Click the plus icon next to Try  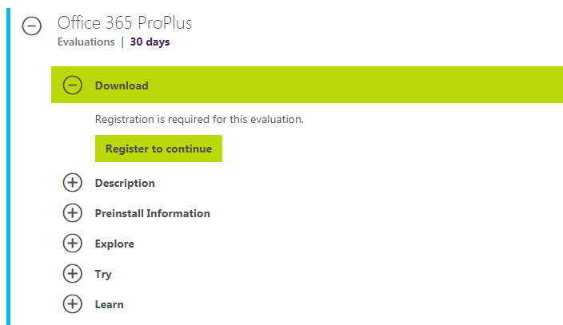(x=73, y=274)
